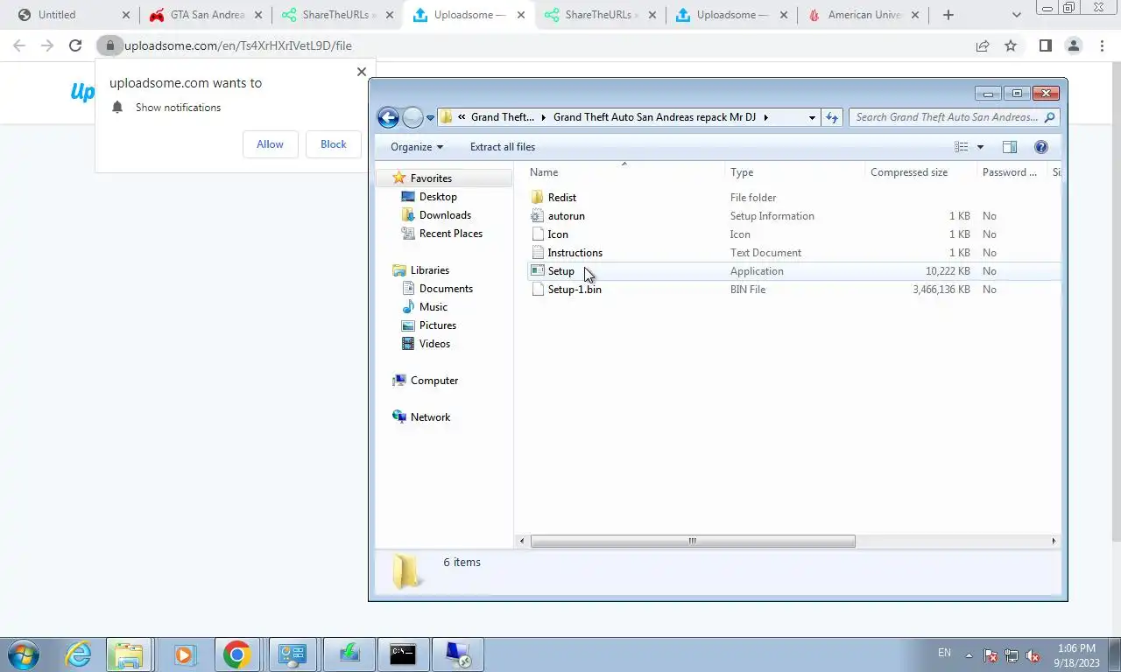1121x672 pixels.
Task: Open a new Chrome tab
Action: (x=948, y=15)
